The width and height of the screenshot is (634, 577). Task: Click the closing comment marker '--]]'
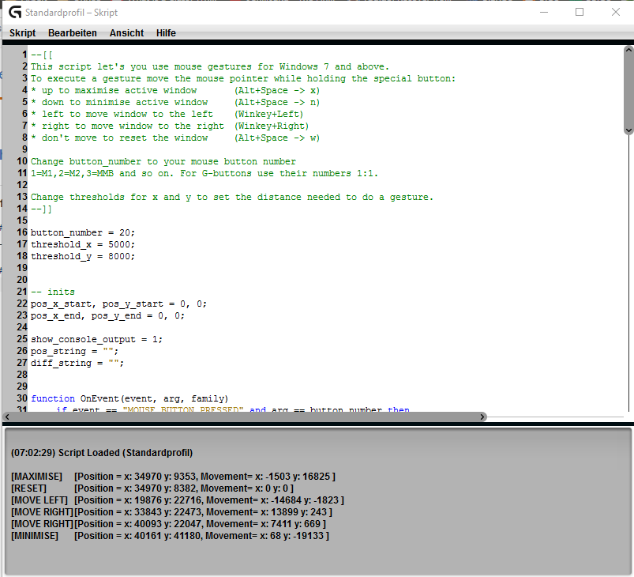42,209
